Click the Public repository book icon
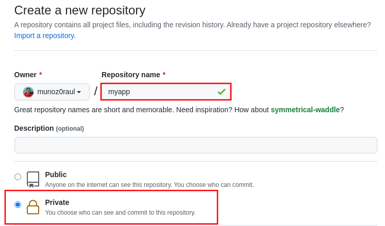 33,179
